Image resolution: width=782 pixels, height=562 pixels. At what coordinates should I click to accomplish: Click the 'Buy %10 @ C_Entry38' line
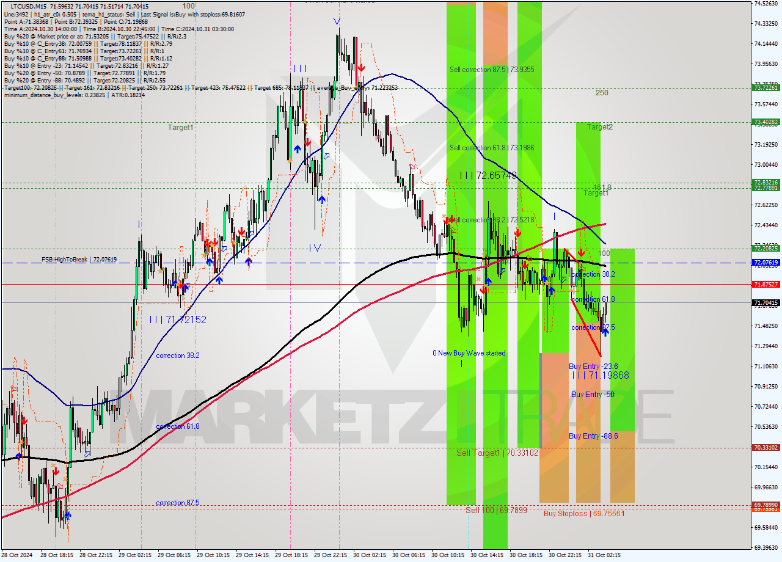pyautogui.click(x=88, y=43)
